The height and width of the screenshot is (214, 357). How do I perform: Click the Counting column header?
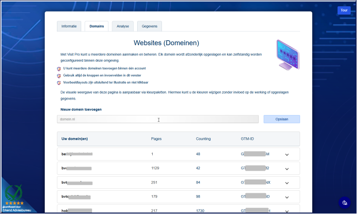click(x=203, y=139)
